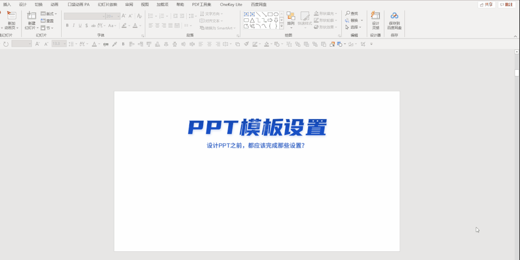Select the Triangle shape in shapes gallery
The image size is (520, 260).
[252, 20]
